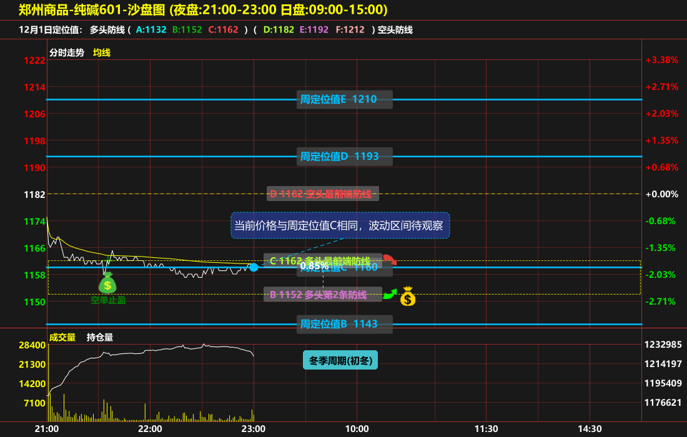Click the gold money bag icon
This screenshot has height=437, width=687.
[x=408, y=296]
